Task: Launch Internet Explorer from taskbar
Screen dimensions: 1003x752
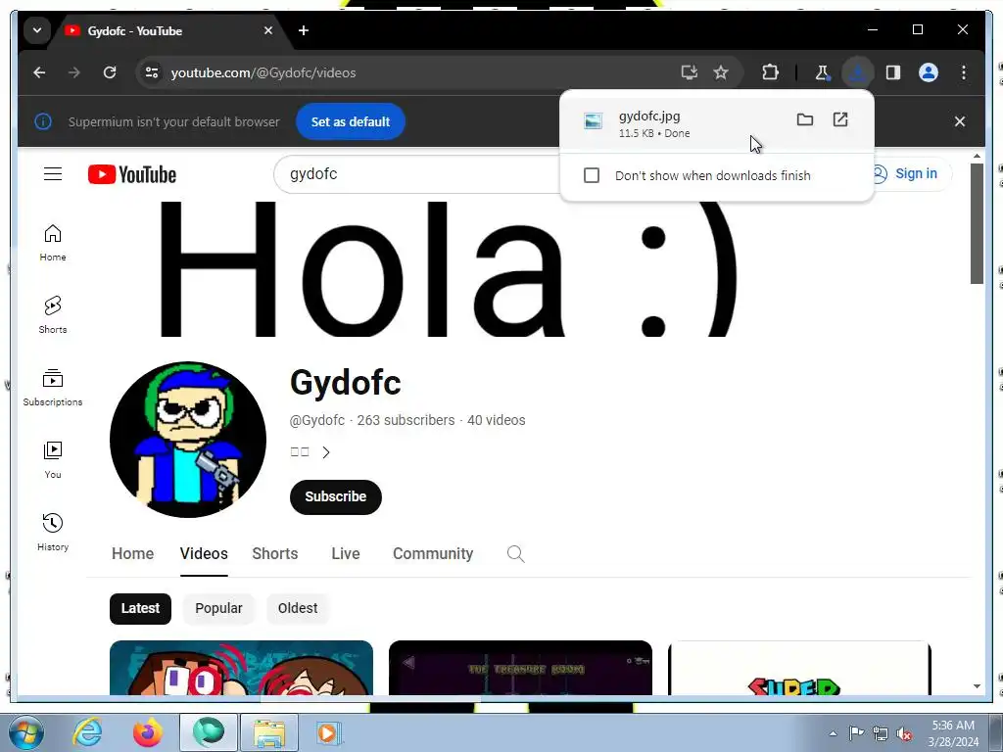Action: (x=87, y=732)
